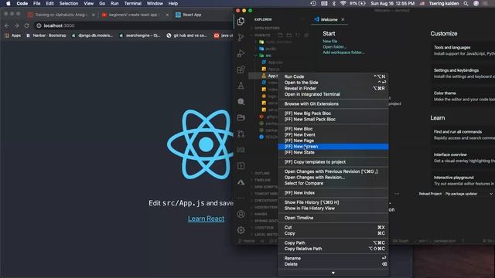495x278 pixels.
Task: Click the New File icon in Explorer header
Action: (280, 35)
